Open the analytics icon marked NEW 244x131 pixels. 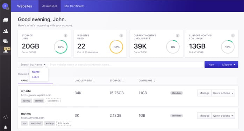pyautogui.click(x=6, y=50)
